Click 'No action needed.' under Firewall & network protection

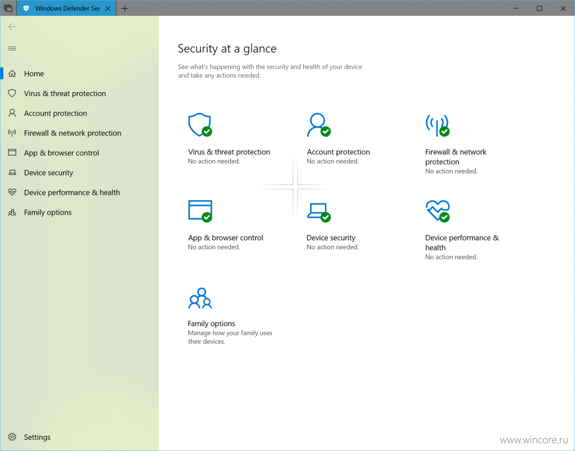click(451, 171)
